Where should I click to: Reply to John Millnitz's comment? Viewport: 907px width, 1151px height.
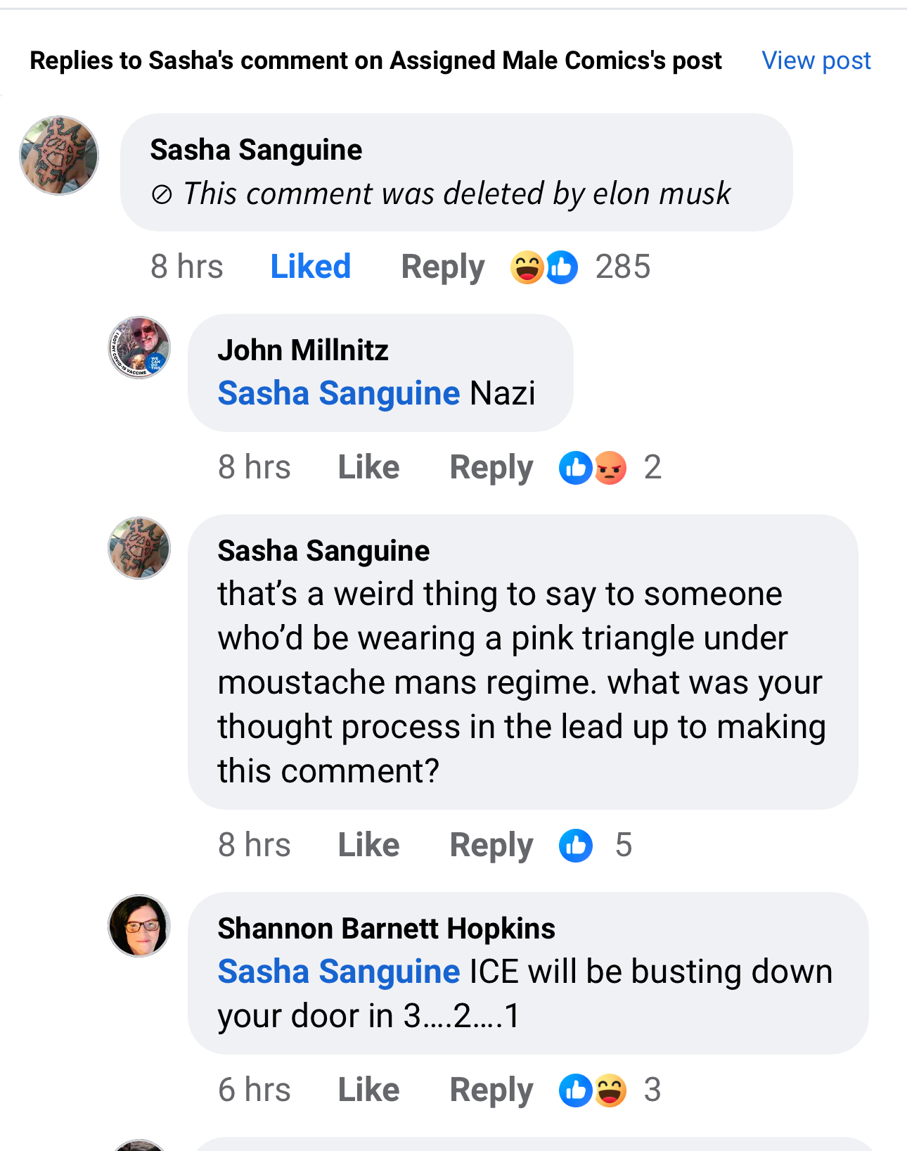point(491,468)
